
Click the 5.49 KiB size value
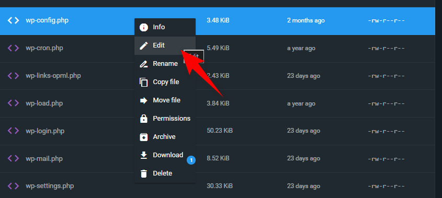218,48
